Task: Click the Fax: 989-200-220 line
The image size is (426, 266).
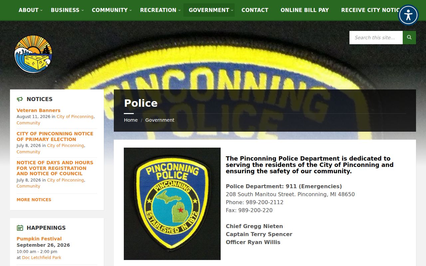Action: (249, 210)
